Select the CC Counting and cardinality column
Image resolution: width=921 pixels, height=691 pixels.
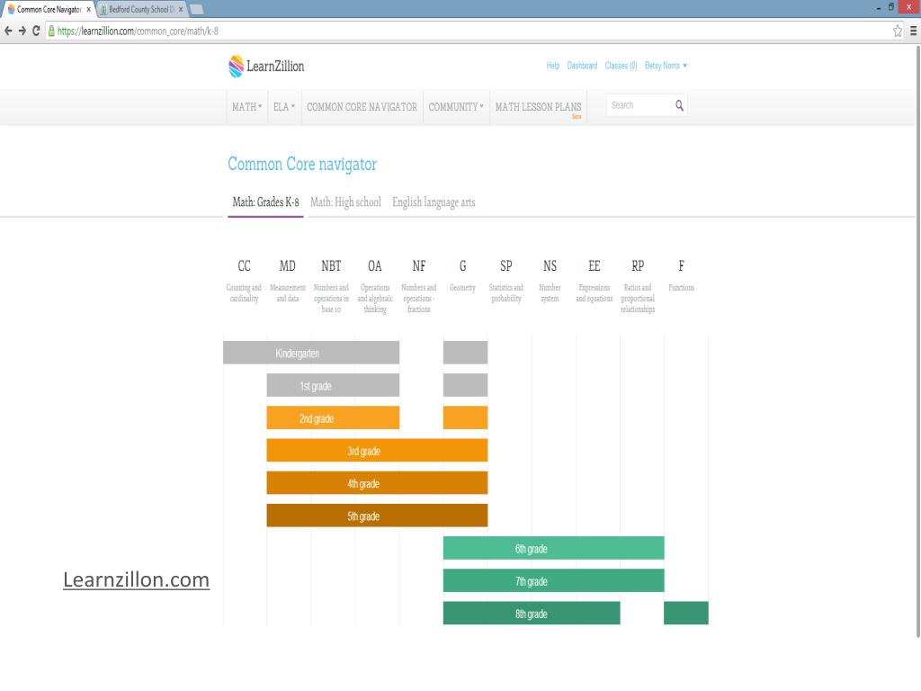click(x=244, y=281)
